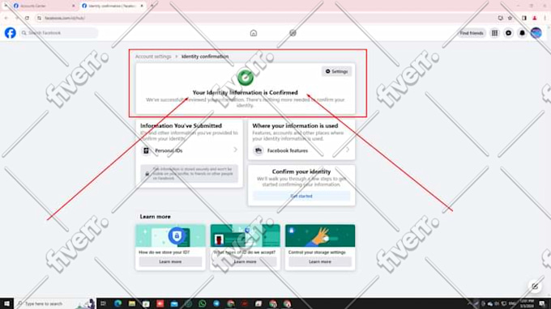This screenshot has height=309, width=551.
Task: Expand the Facebook features chevron
Action: click(x=347, y=150)
